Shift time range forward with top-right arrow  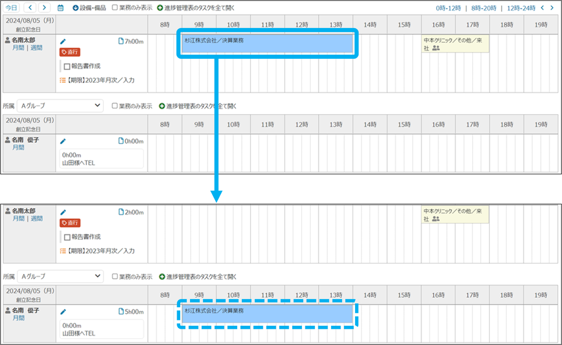[x=553, y=8]
